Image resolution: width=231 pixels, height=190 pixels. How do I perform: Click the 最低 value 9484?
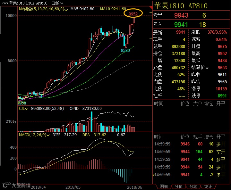pos(222,61)
